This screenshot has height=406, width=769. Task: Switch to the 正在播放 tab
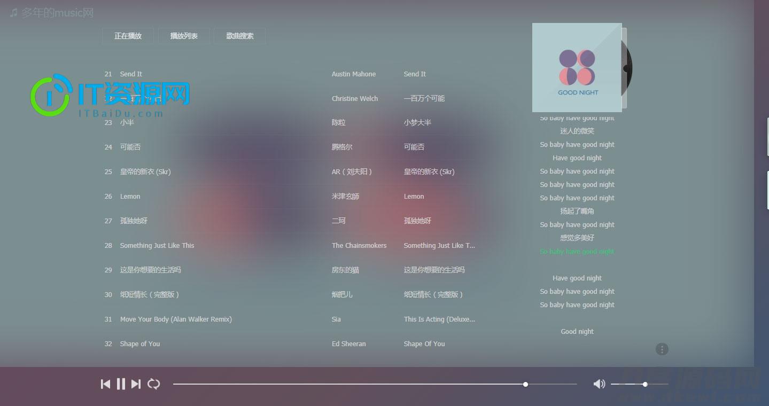click(x=128, y=36)
